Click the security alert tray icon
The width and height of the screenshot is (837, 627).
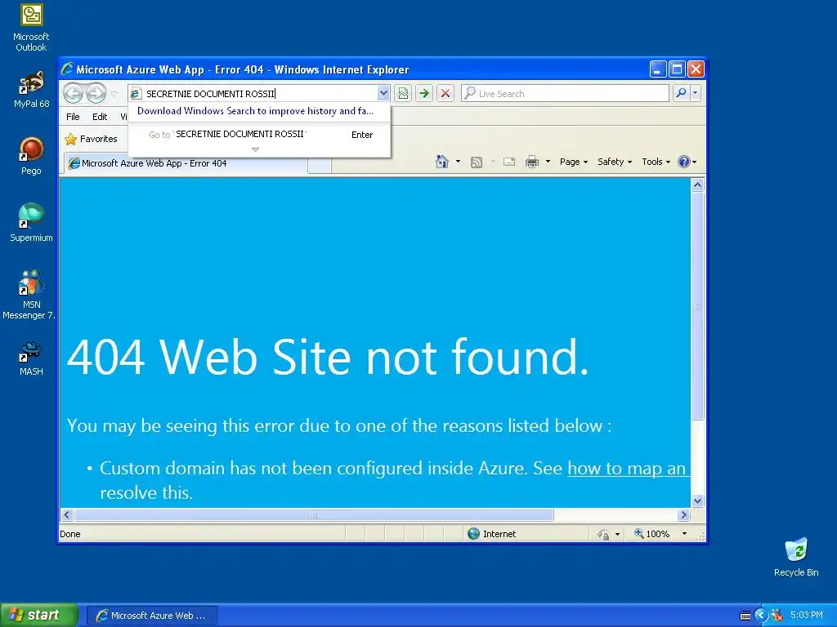777,616
